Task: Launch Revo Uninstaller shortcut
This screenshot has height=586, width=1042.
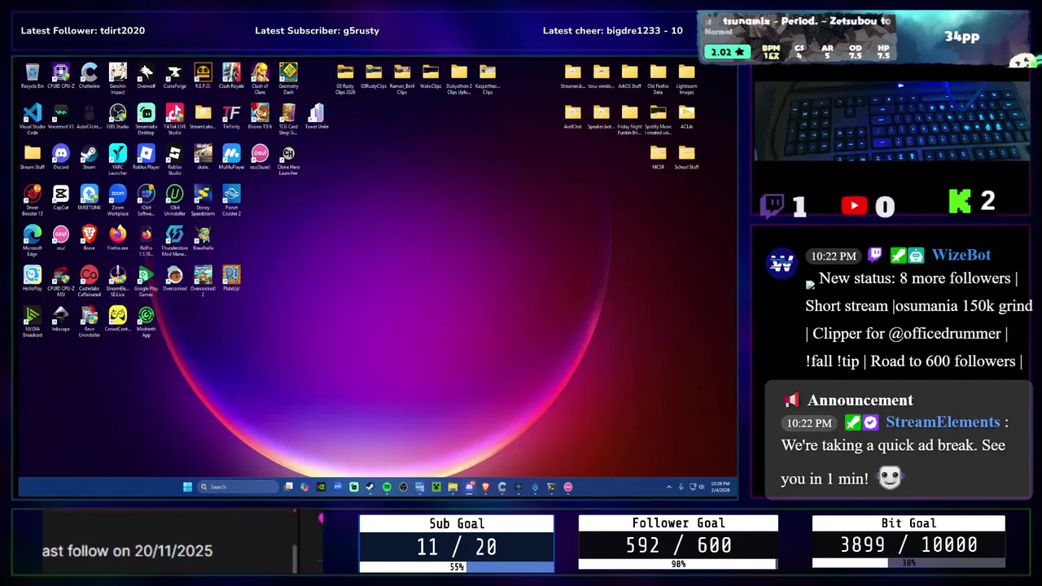Action: pyautogui.click(x=90, y=321)
